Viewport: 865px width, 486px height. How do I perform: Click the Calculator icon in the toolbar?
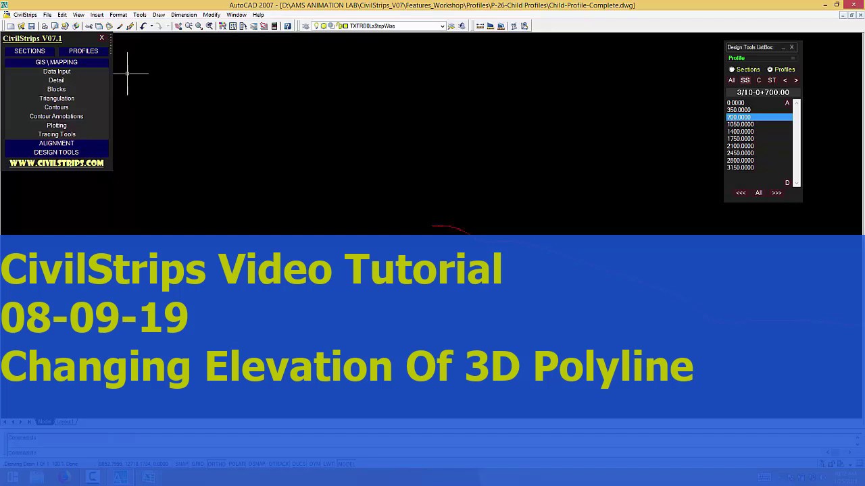274,26
